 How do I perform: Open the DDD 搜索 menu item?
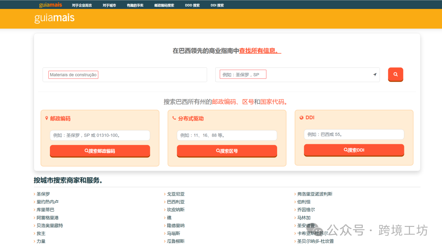click(192, 4)
